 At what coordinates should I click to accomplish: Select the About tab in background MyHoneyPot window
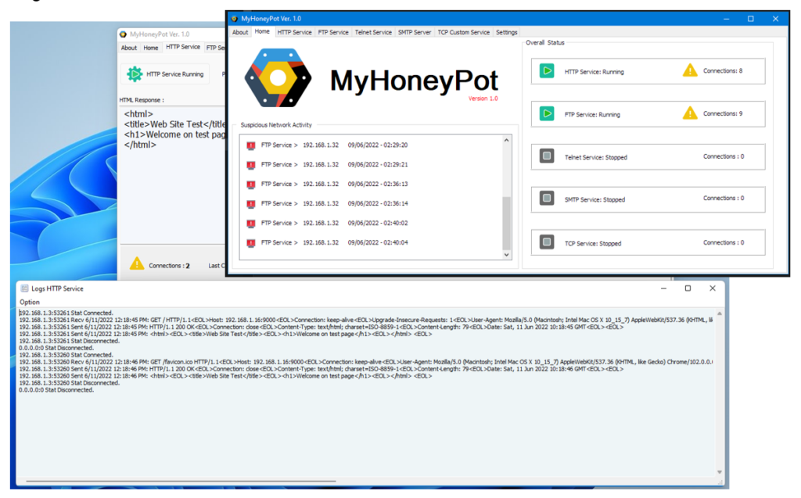pos(129,48)
